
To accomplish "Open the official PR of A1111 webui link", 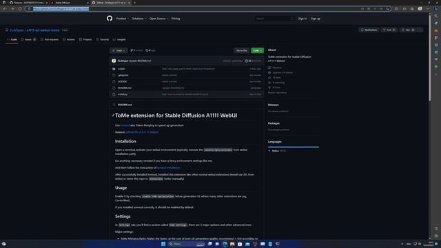I will click(x=142, y=132).
